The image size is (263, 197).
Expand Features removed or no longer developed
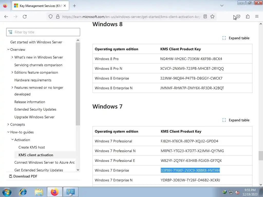(12, 87)
